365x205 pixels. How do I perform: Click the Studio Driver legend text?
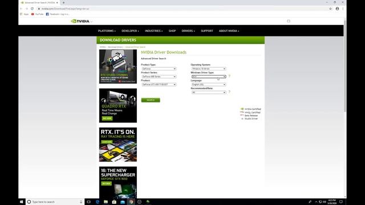click(251, 118)
